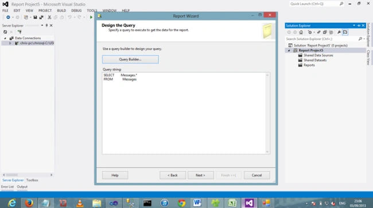
Task: Select Shared Data Sources folder
Action: click(x=318, y=55)
